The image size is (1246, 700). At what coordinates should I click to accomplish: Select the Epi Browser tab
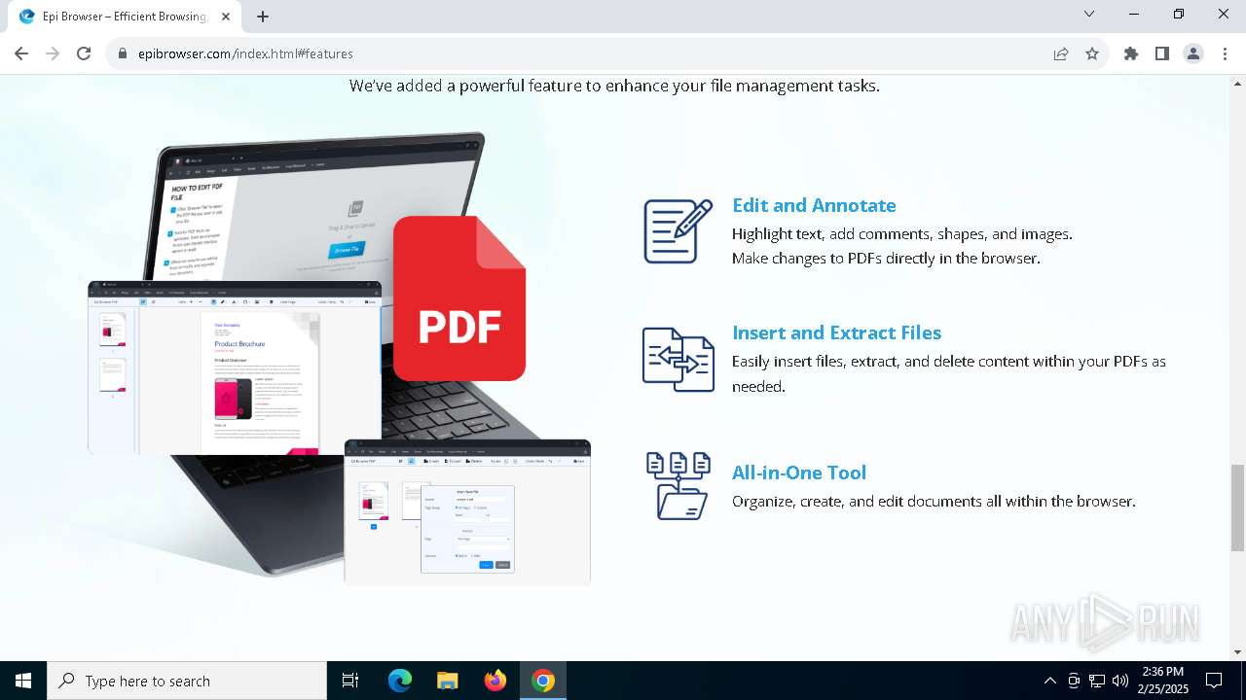click(125, 17)
